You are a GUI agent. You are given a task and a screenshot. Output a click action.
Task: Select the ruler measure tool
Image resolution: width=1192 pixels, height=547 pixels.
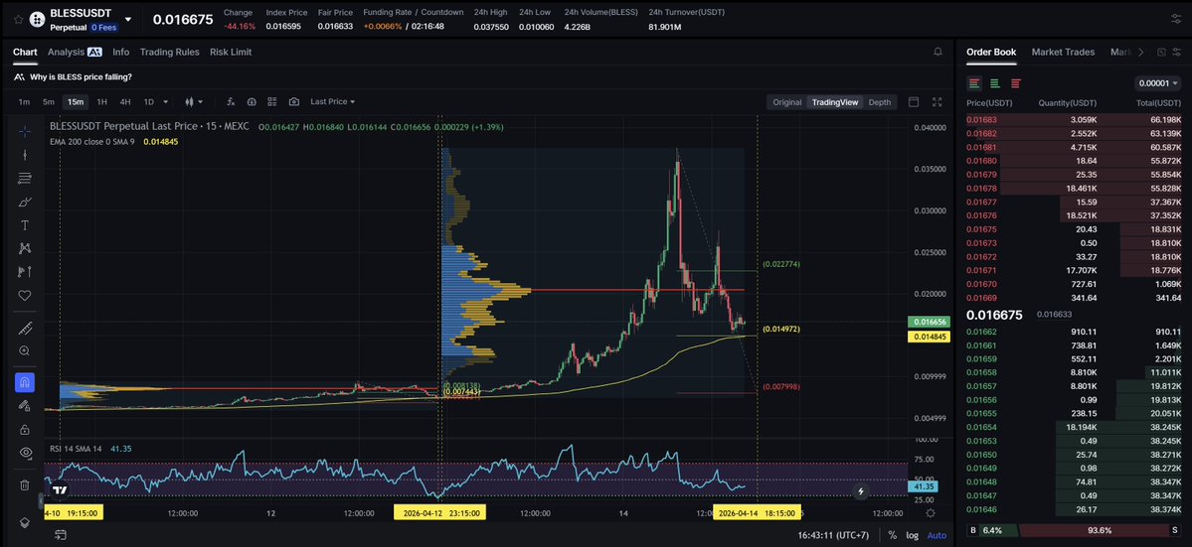[24, 328]
